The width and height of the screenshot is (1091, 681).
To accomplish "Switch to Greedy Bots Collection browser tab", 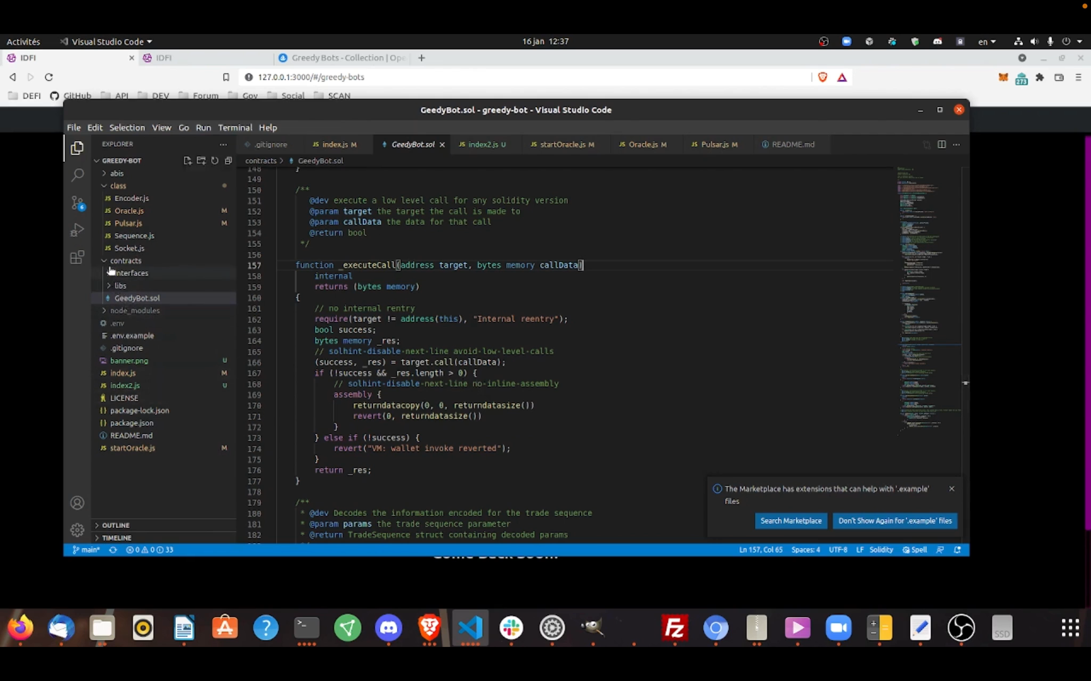I will coord(343,58).
